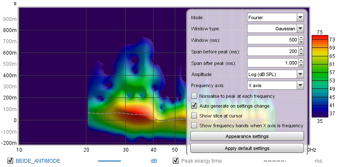Increase Span before peak value

(x=301, y=49)
